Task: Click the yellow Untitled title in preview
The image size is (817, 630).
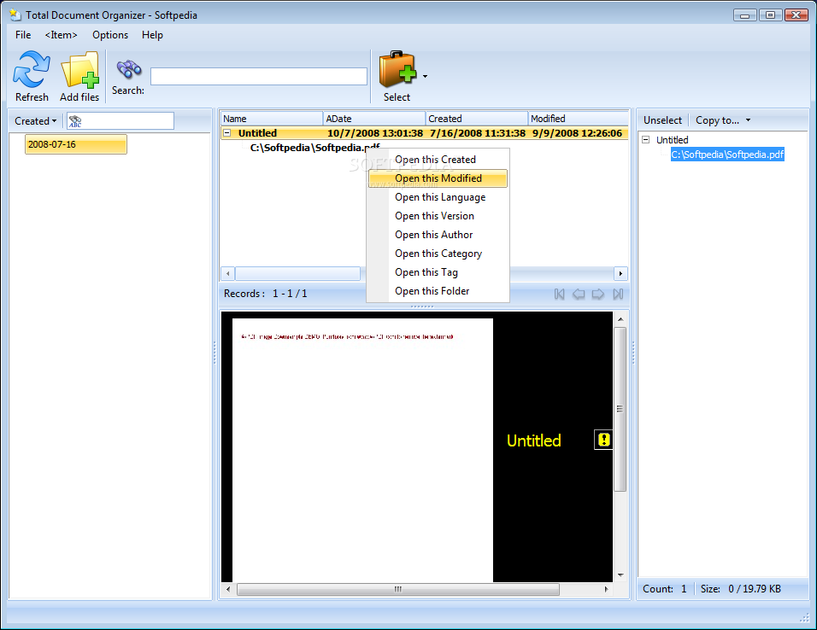Action: 533,440
